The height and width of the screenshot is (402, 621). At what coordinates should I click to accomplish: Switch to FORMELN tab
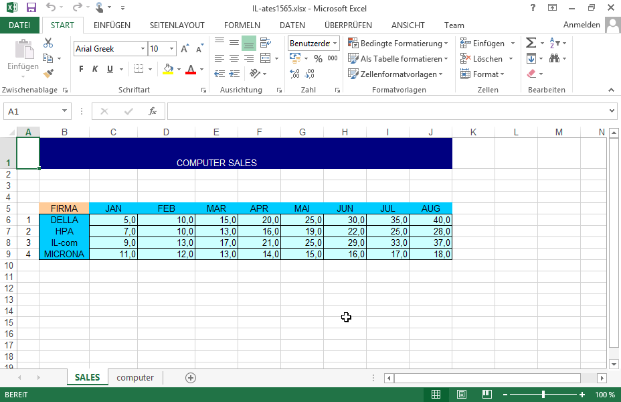pyautogui.click(x=242, y=25)
